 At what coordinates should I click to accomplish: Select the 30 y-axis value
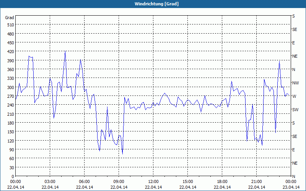pos(12,168)
